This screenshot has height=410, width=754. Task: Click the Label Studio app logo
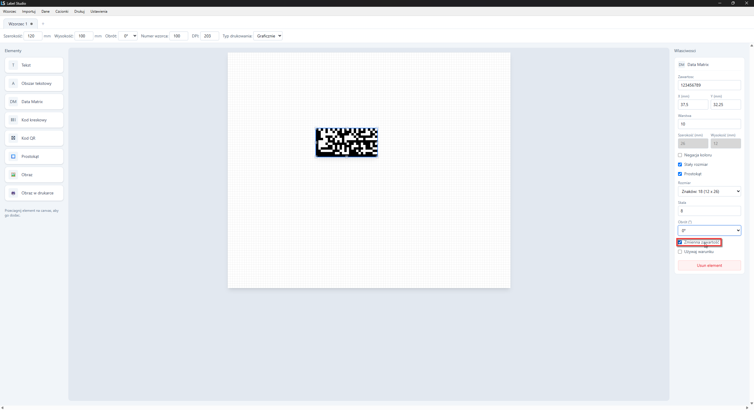[3, 3]
